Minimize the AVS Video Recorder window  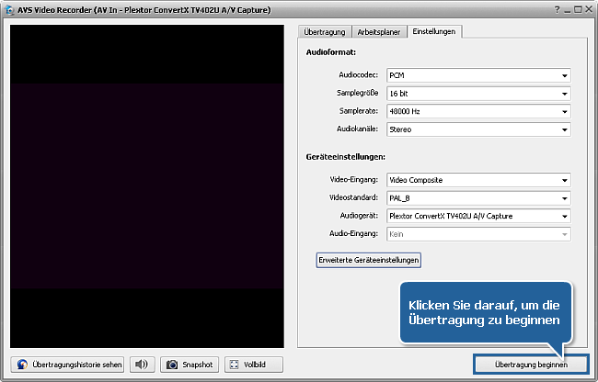click(568, 10)
